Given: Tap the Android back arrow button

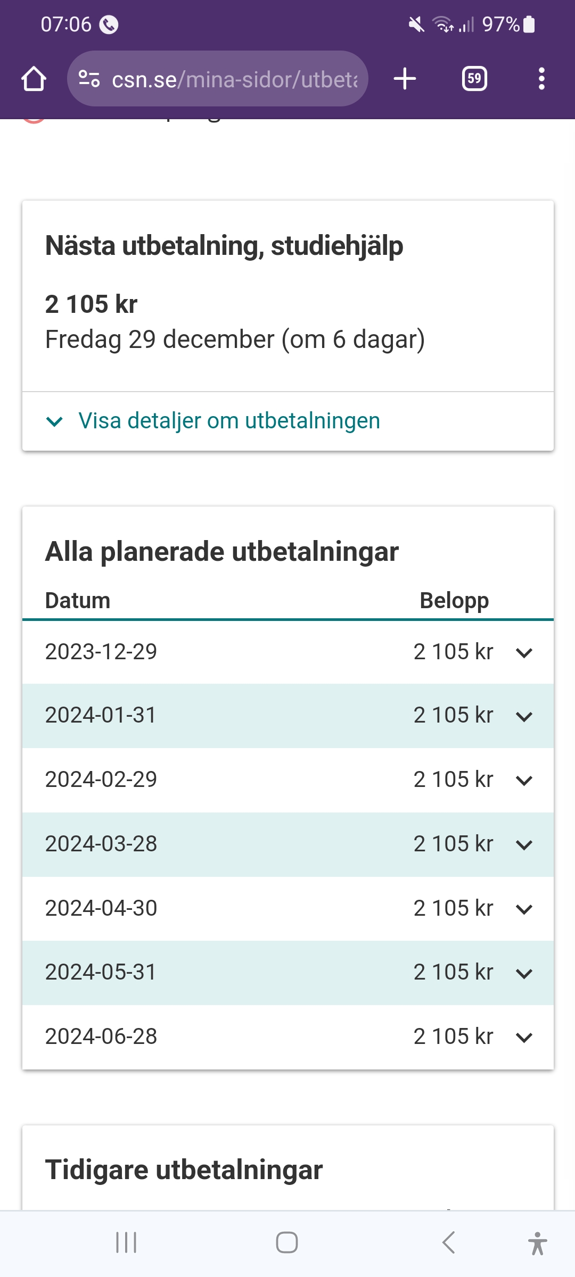Looking at the screenshot, I should click(448, 1243).
